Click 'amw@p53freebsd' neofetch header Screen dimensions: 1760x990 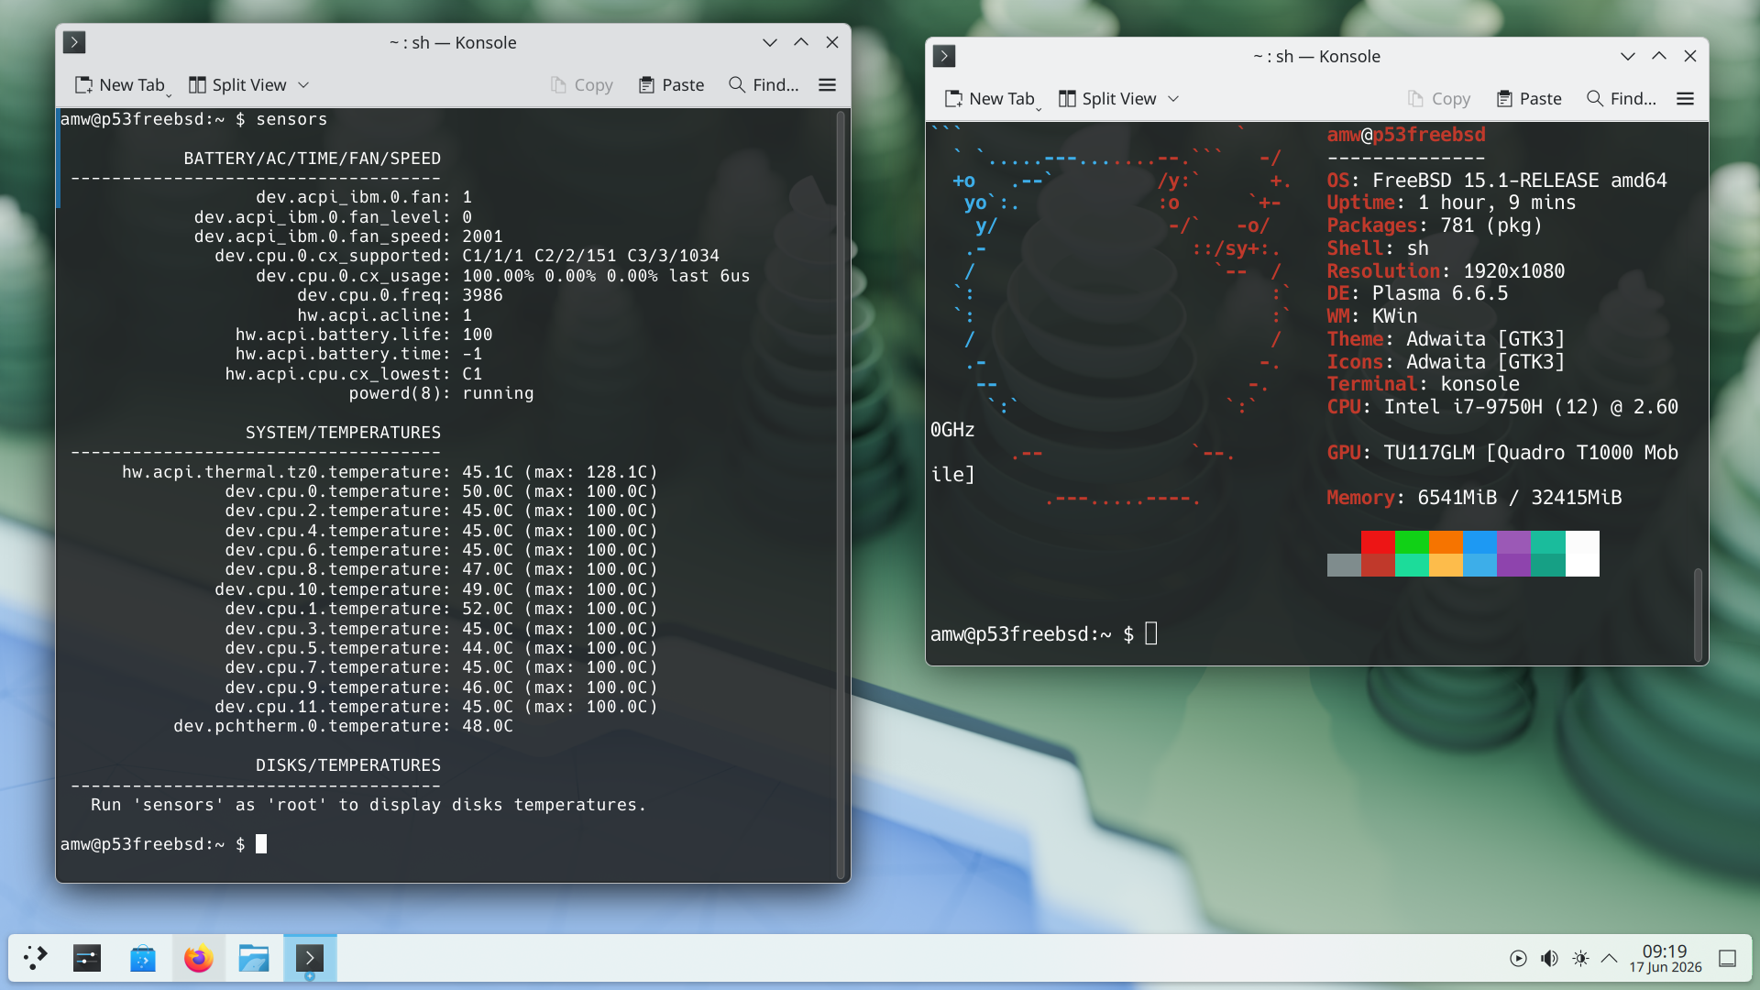1406,135
